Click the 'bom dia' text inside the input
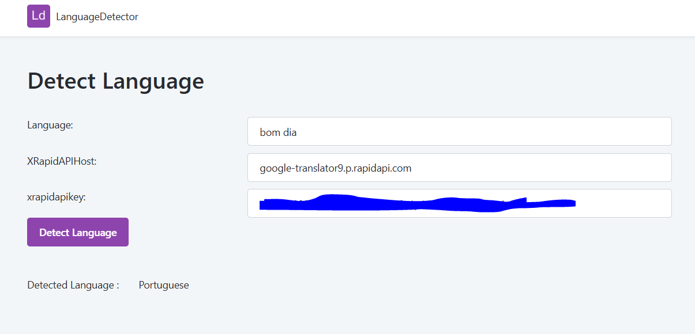This screenshot has height=334, width=695. pos(278,132)
